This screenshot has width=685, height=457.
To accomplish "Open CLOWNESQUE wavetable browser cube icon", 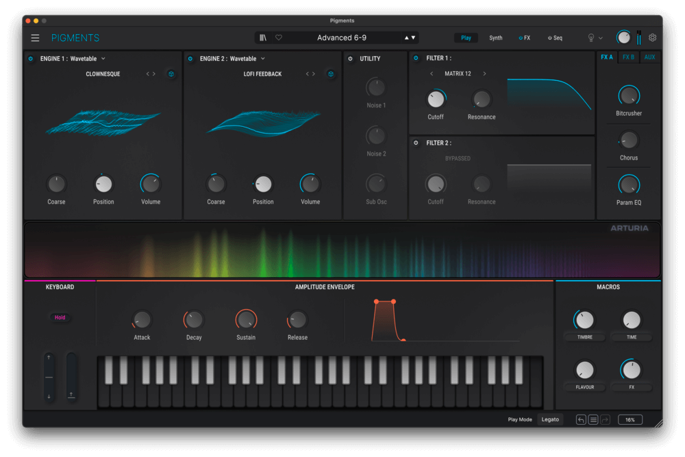I will (171, 74).
